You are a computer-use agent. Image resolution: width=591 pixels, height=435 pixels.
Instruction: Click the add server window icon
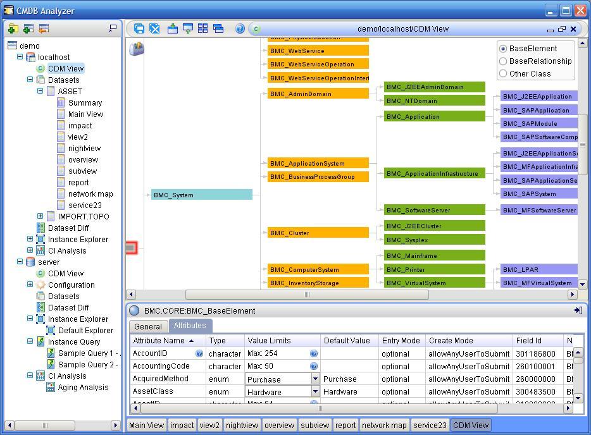[28, 28]
